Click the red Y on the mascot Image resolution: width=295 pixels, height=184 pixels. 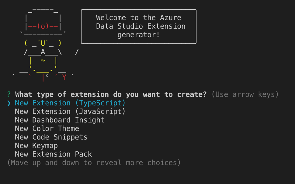click(x=64, y=77)
